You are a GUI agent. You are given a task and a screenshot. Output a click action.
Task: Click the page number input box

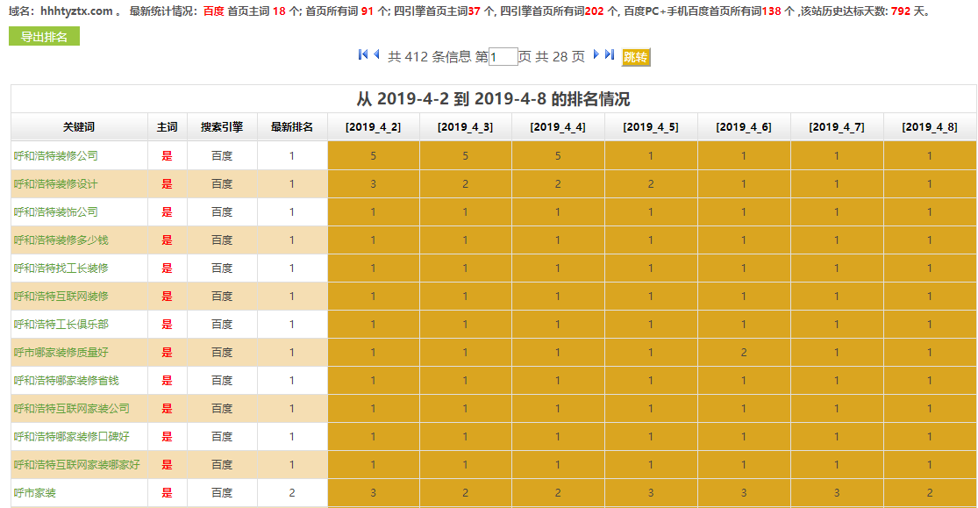(x=503, y=55)
